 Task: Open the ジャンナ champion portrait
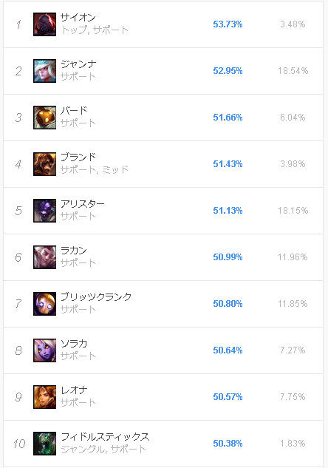[x=44, y=71]
